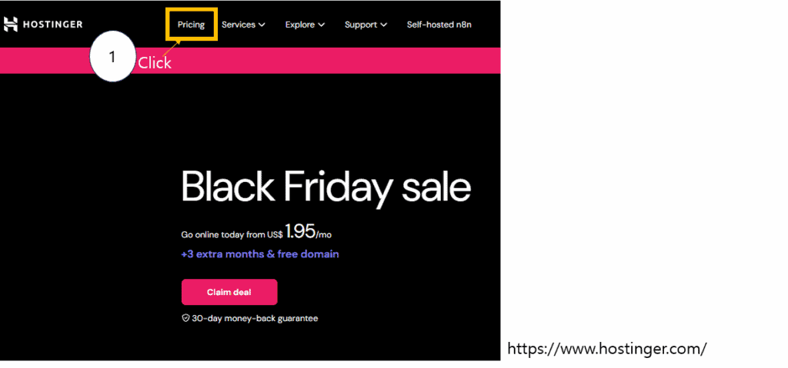Open the Pricing menu item

(x=191, y=25)
